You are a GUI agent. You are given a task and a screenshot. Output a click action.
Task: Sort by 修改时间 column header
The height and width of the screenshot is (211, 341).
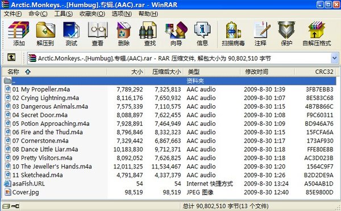coord(268,72)
